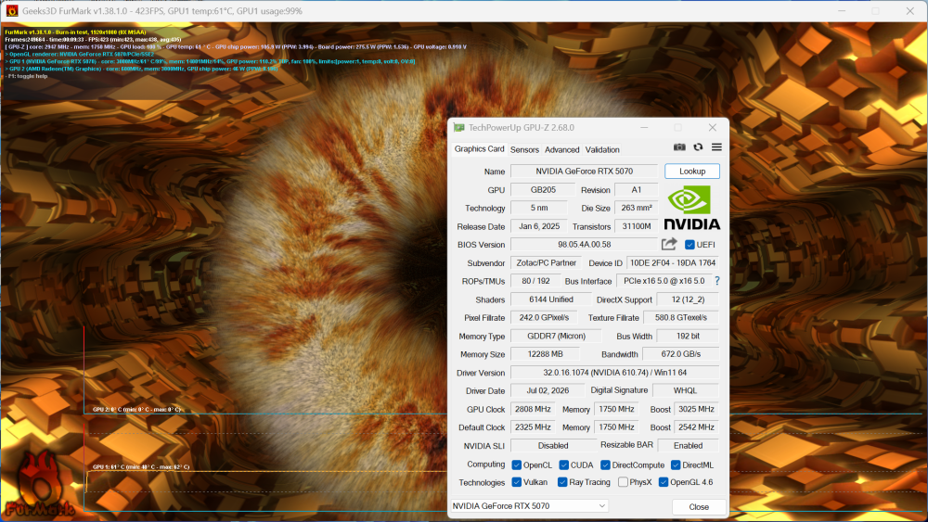
Task: Click the bus interface question mark
Action: (717, 281)
